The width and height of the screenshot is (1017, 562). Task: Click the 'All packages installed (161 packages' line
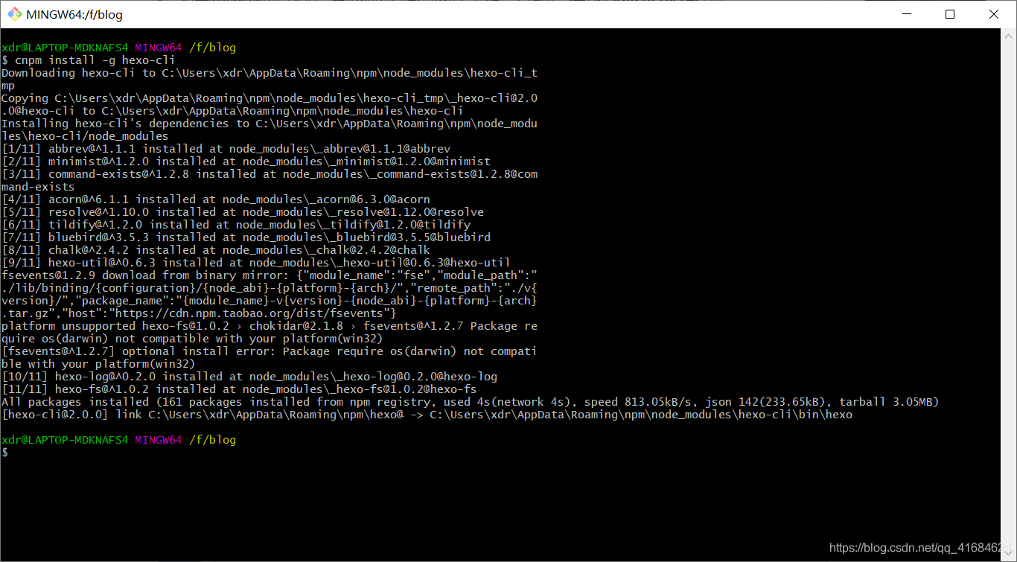[471, 402]
